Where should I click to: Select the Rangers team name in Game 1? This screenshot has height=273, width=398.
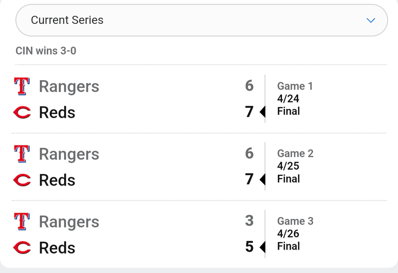coord(69,87)
